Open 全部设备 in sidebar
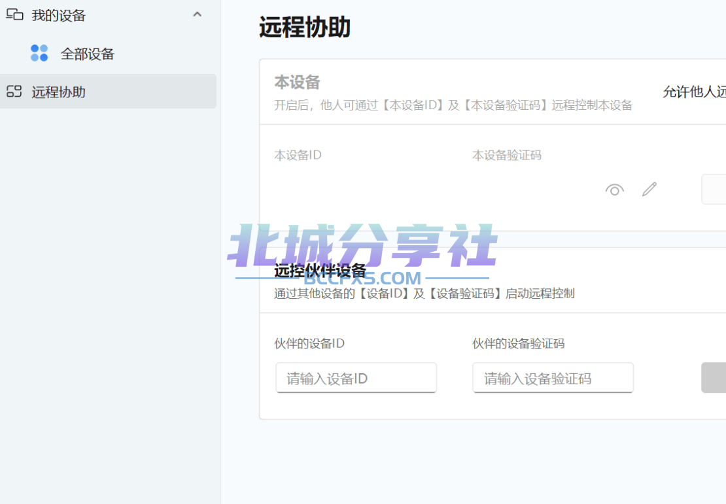Viewport: 726px width, 504px height. (x=88, y=54)
